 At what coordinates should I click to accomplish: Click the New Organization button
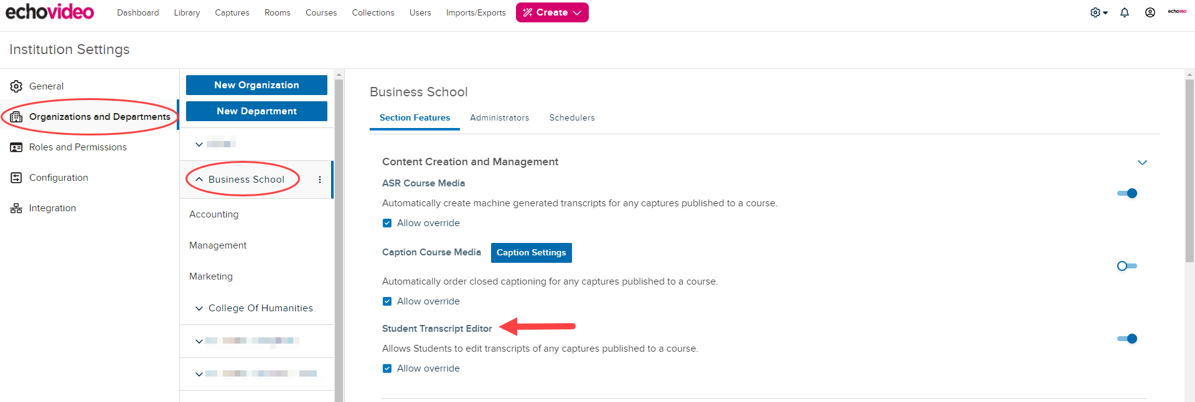coord(256,85)
